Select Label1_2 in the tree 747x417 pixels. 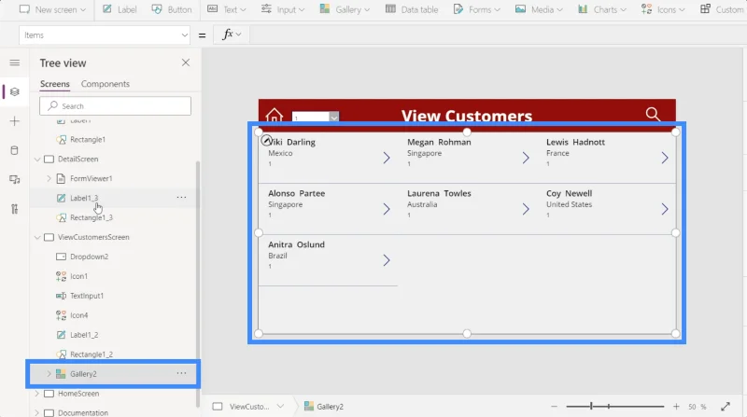84,335
